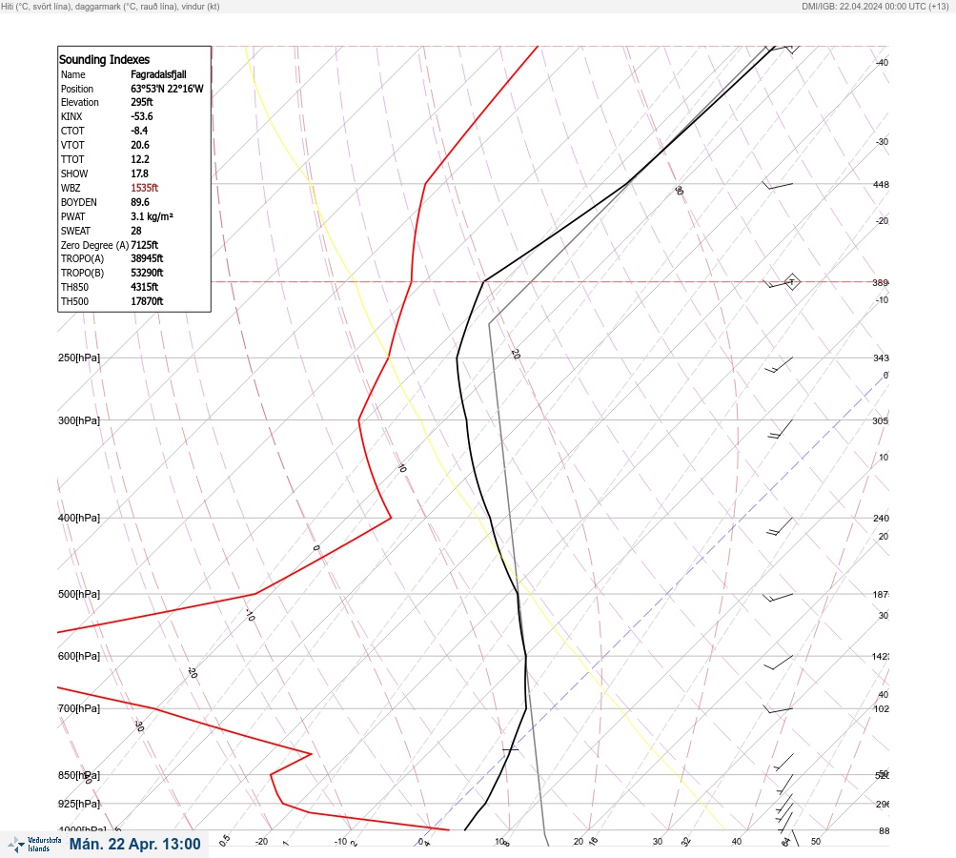Select the TROPO(B) value 53290ft
The image size is (956, 858).
point(147,274)
